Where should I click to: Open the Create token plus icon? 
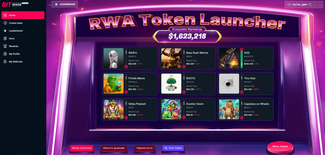pyautogui.click(x=5, y=23)
